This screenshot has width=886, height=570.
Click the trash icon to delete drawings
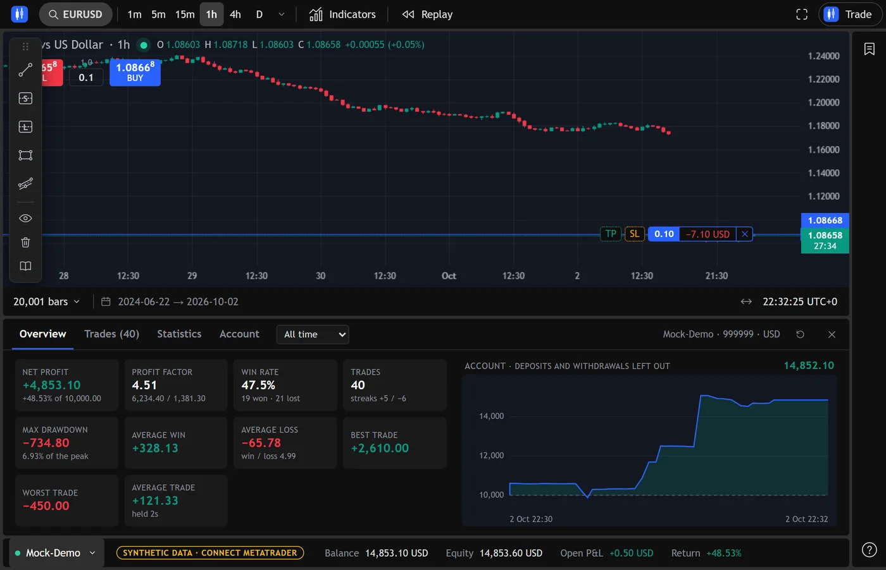[25, 243]
